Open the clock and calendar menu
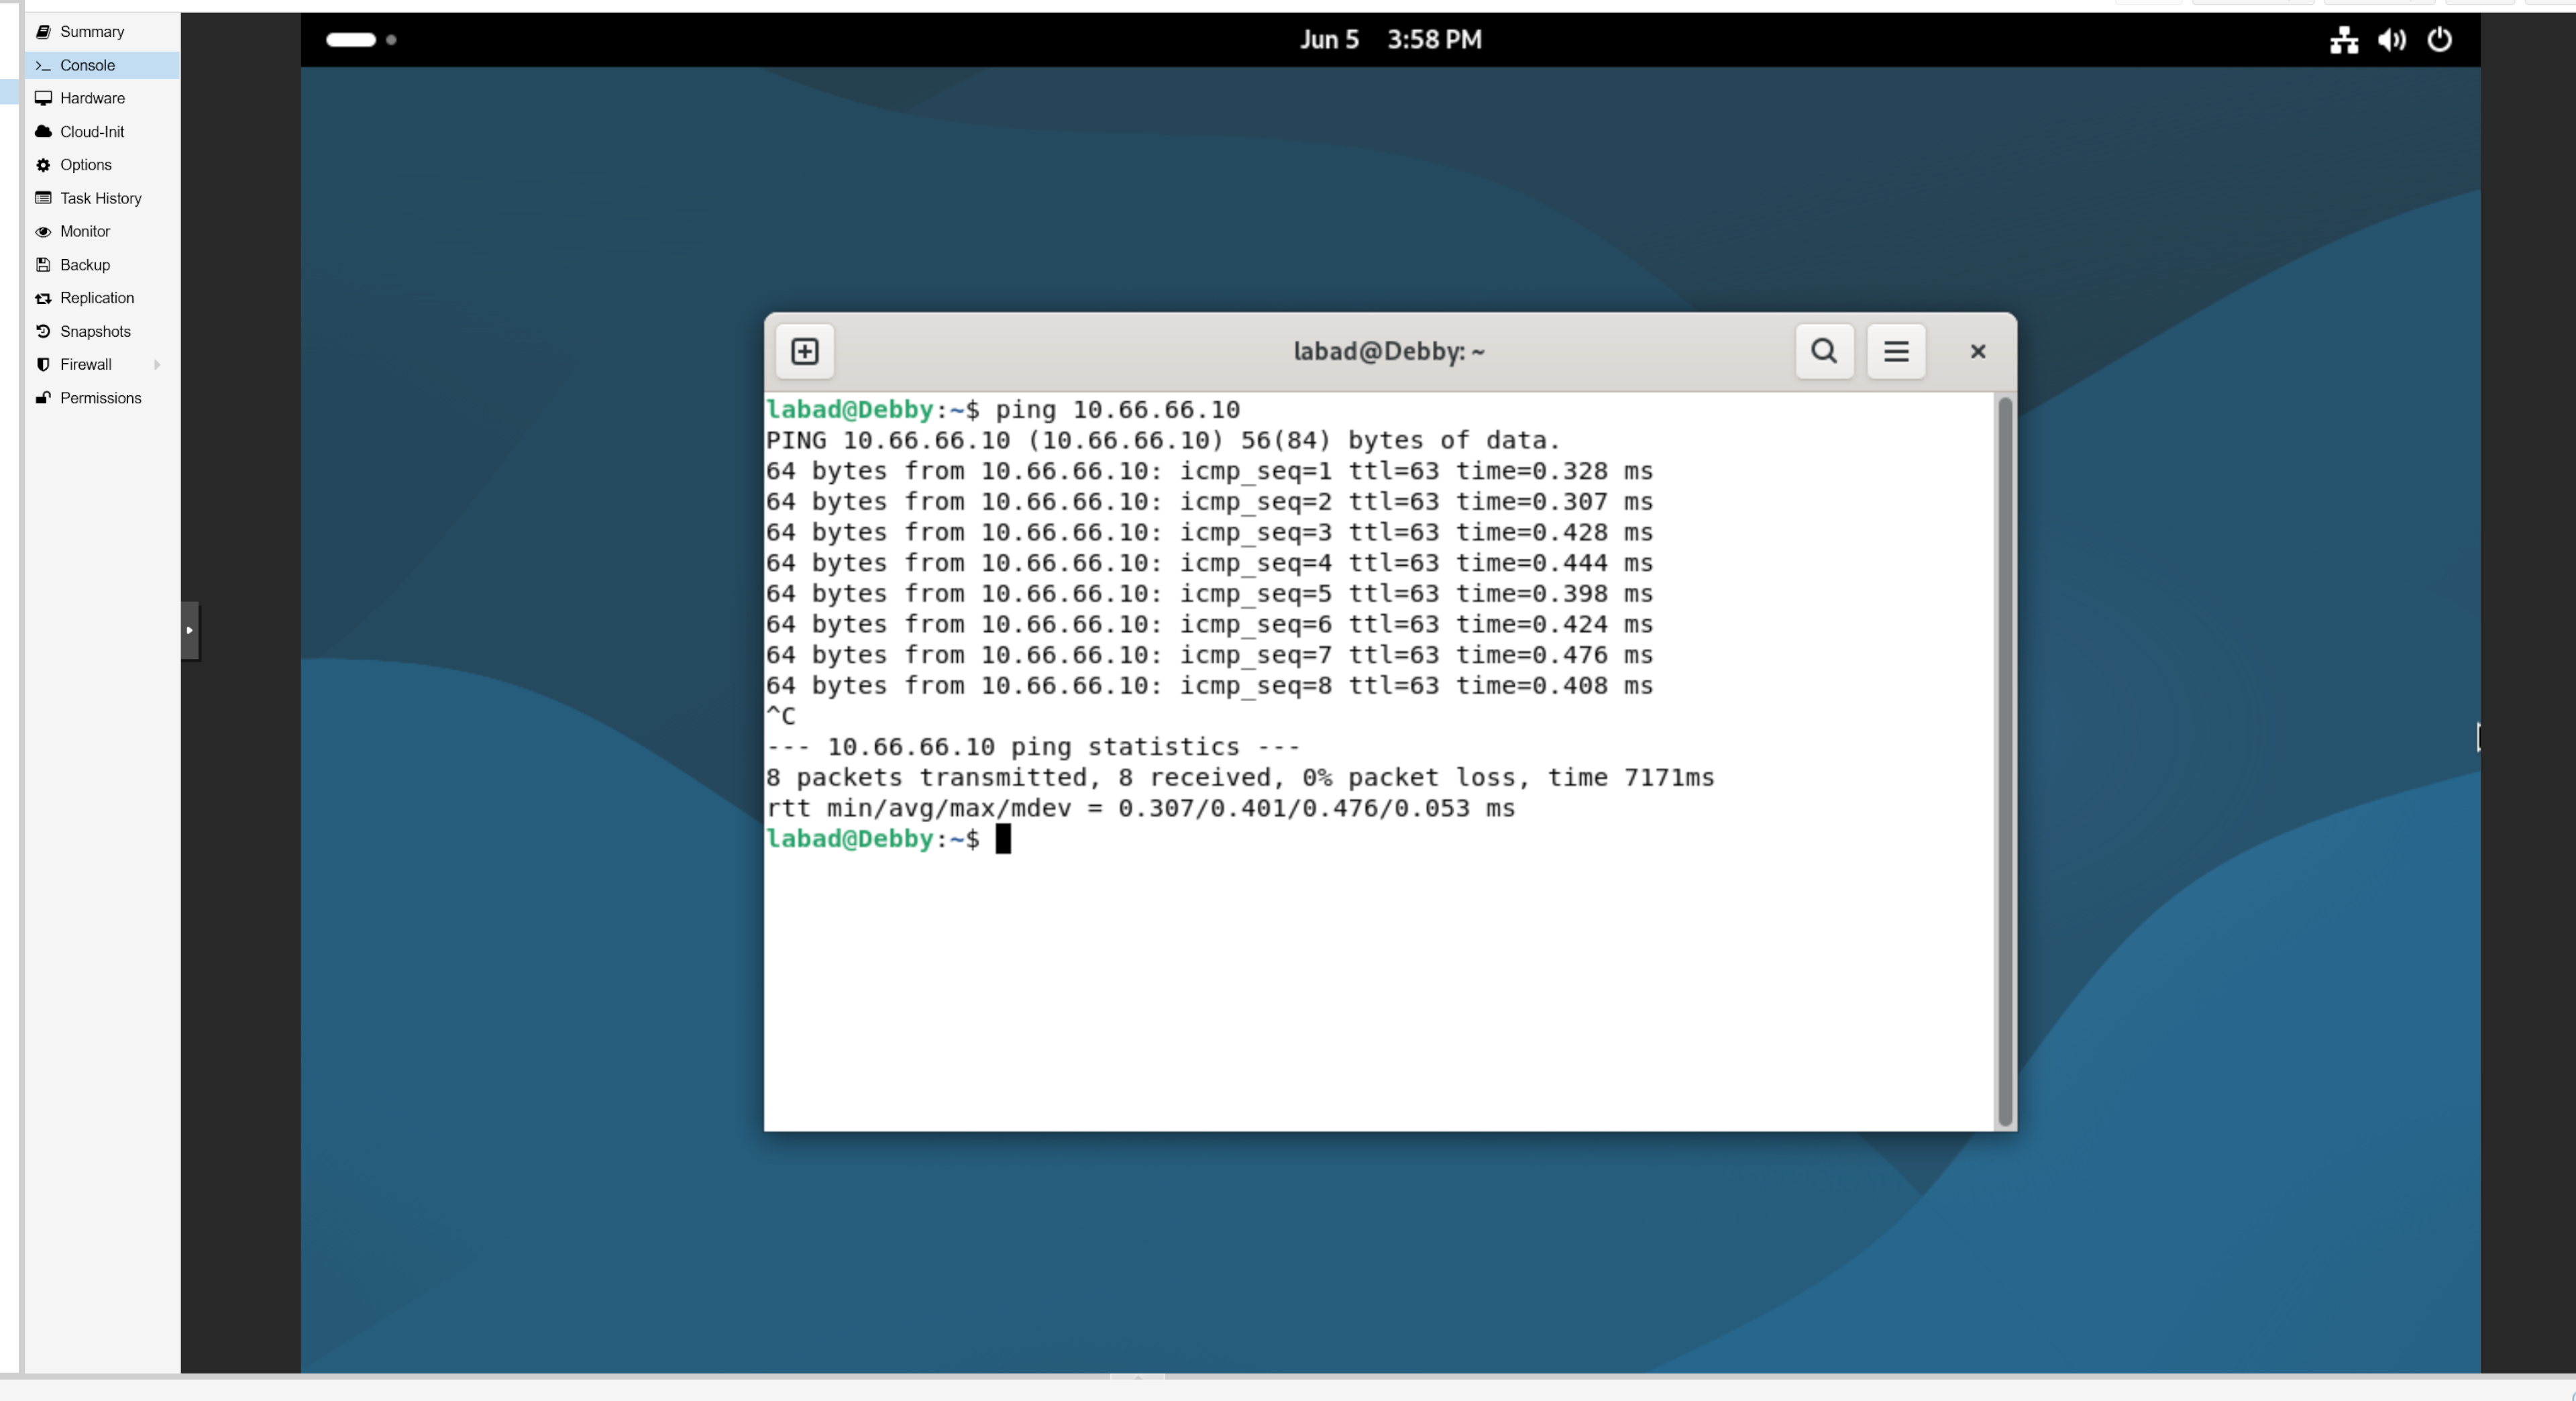 click(x=1391, y=40)
